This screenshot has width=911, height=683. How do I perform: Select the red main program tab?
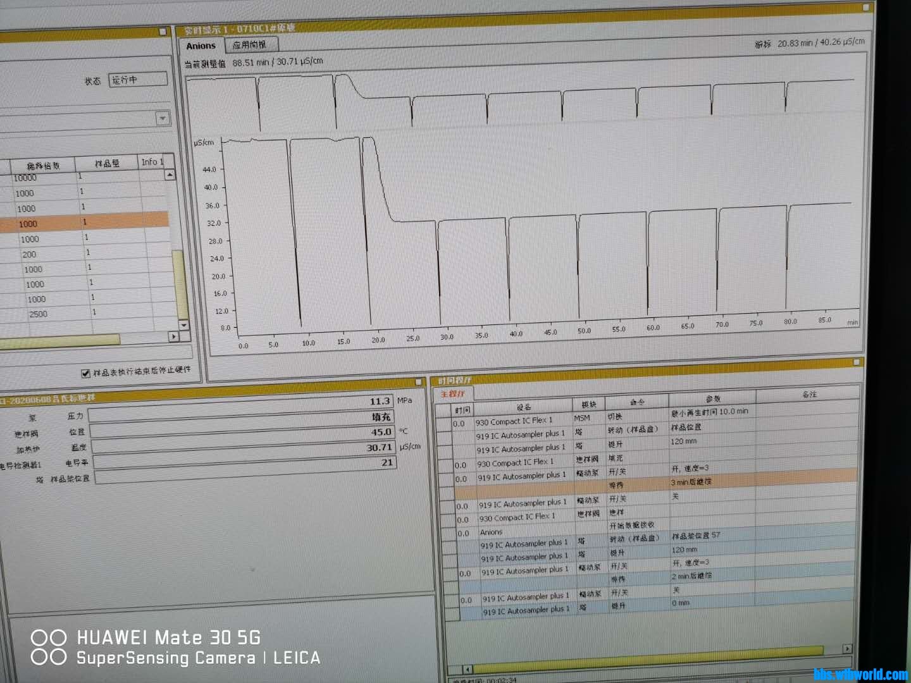(452, 393)
